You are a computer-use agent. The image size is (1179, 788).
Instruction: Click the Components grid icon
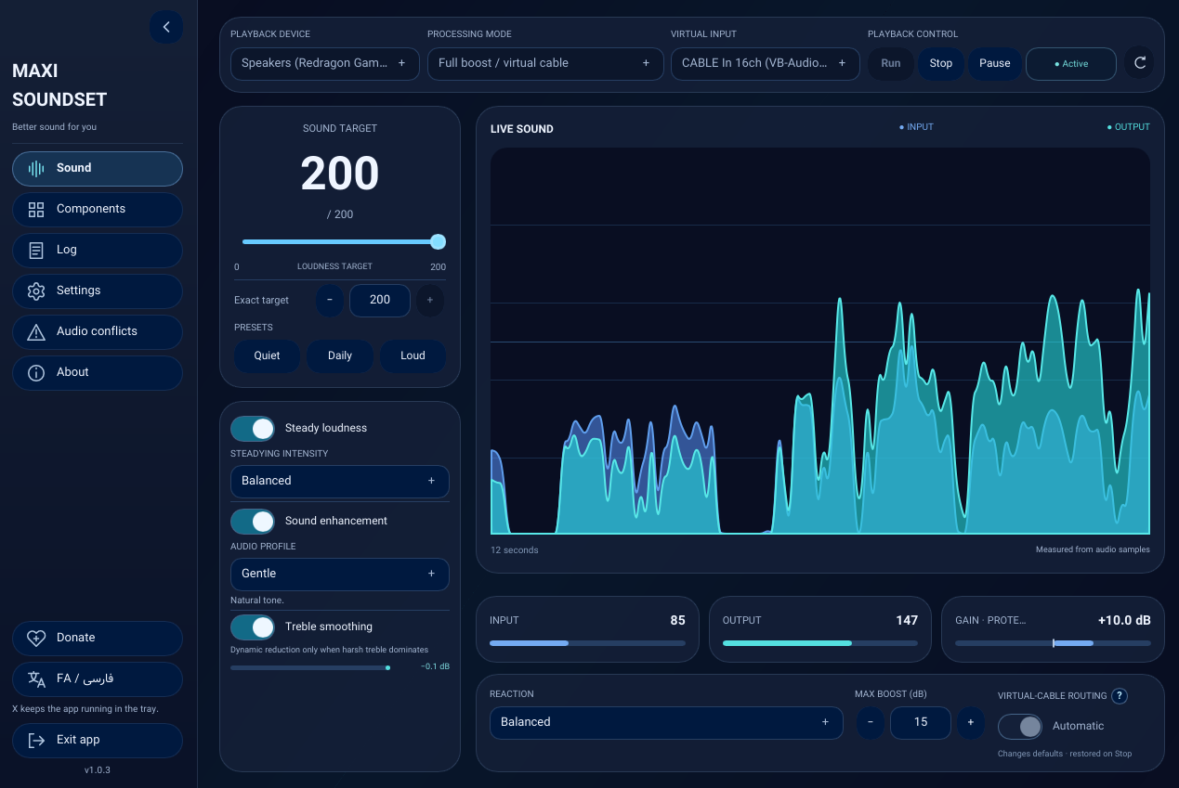[36, 209]
